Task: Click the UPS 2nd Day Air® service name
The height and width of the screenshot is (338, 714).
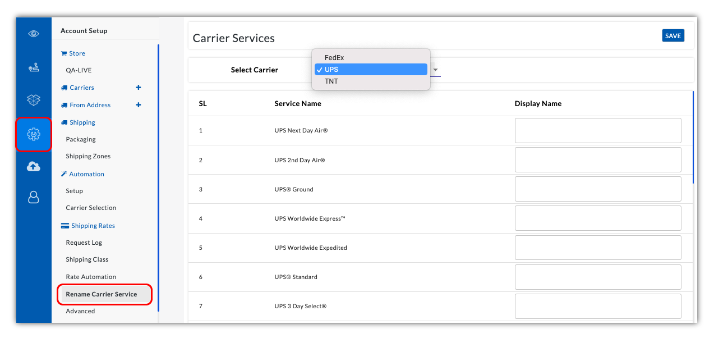Action: pos(300,160)
